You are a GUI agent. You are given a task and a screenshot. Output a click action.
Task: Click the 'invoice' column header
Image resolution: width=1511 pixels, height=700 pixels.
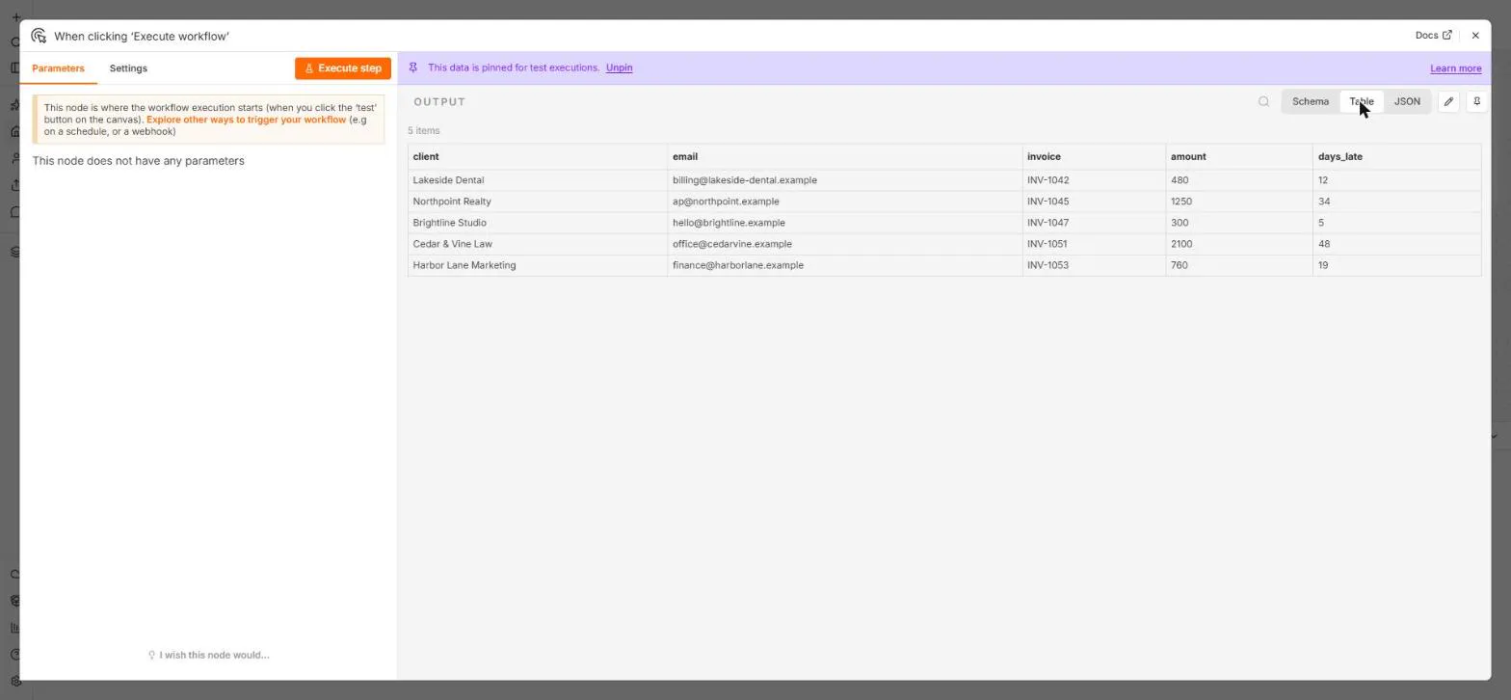coord(1094,156)
